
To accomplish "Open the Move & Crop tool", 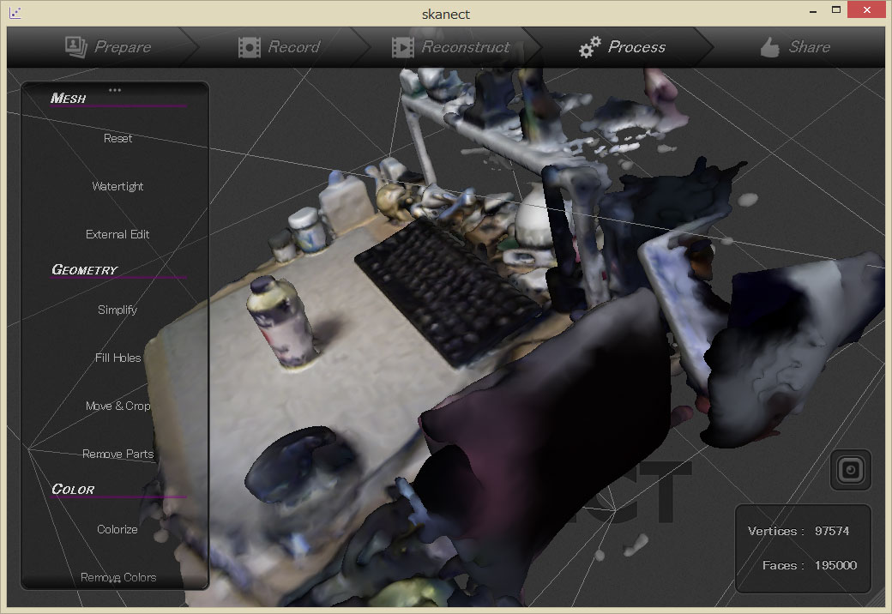I will 118,406.
